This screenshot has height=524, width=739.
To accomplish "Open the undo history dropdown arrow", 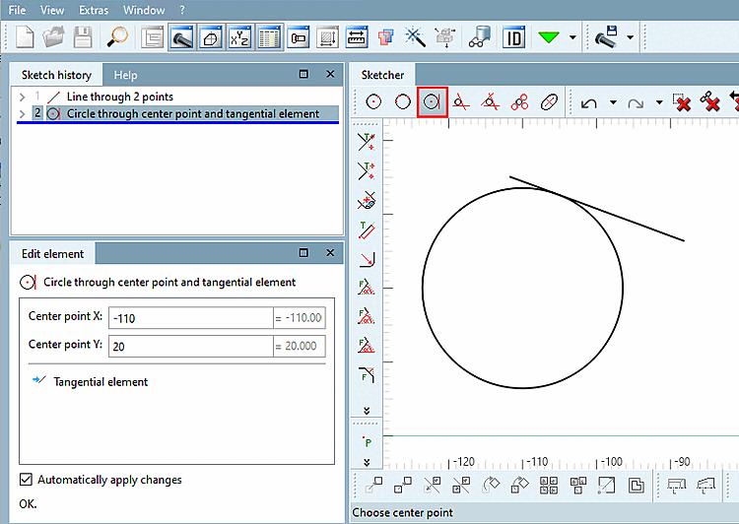I will coord(613,102).
